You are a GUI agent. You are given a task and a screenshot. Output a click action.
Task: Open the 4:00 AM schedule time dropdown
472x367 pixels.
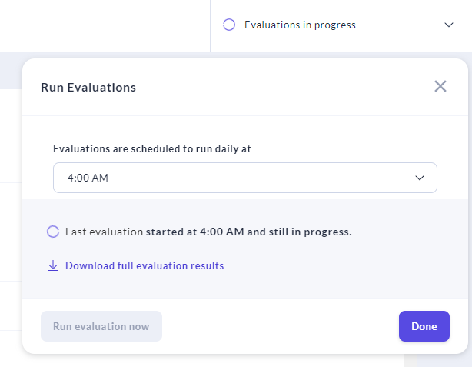click(244, 178)
